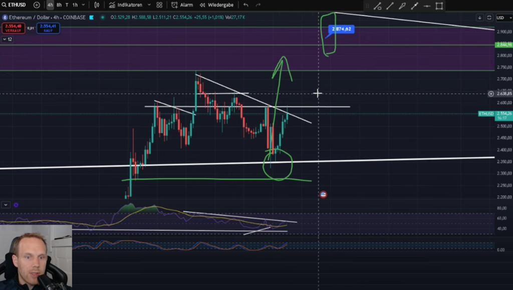Grab the drawing toolbar drag handle
This screenshot has height=290, width=513.
tap(367, 6)
